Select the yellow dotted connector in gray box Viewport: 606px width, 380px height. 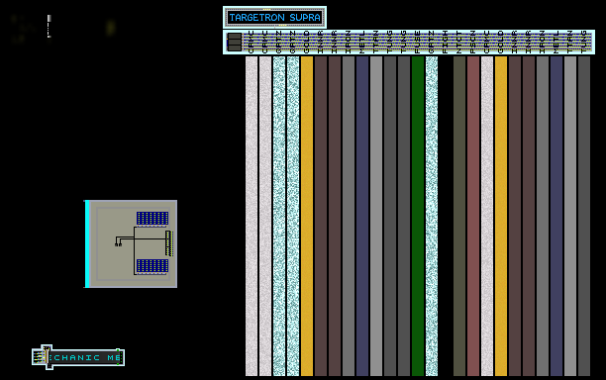(x=169, y=243)
